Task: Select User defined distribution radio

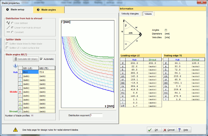Action: pyautogui.click(x=12, y=23)
